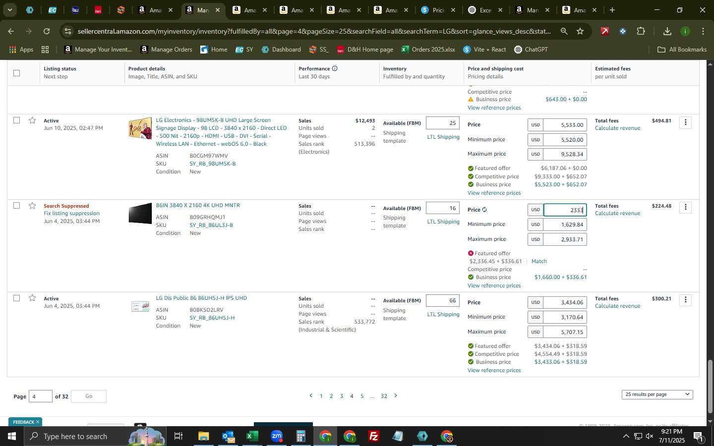
Task: Click the Windows Start button
Action: pos(12,436)
